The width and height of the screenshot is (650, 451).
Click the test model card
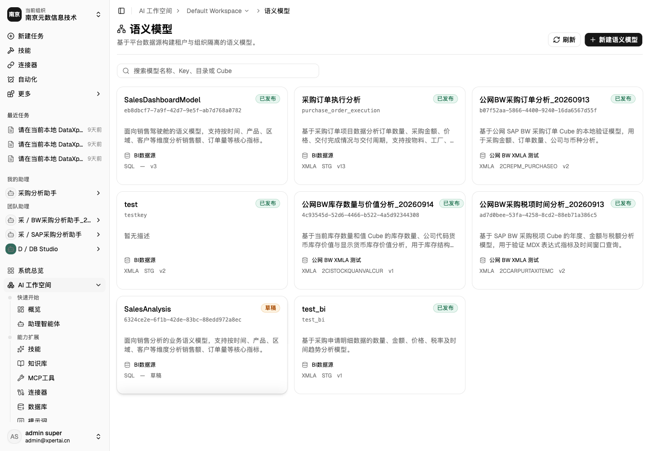202,240
